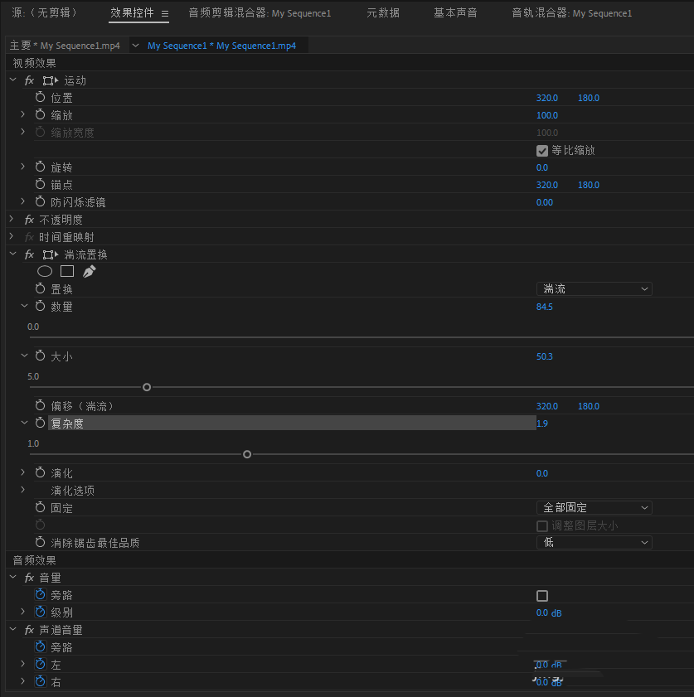Uncheck the 等比缩放 checkbox

tap(542, 151)
